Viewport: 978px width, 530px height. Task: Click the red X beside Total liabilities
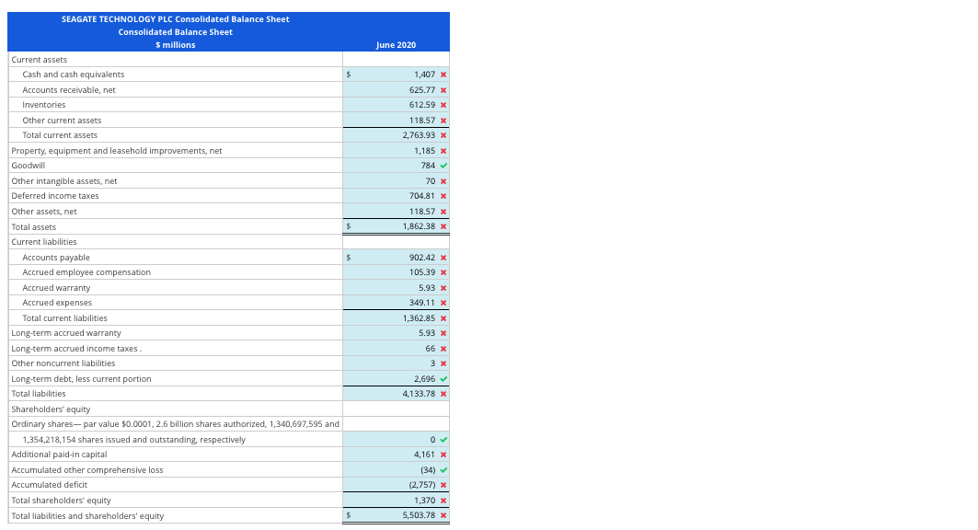[x=443, y=394]
